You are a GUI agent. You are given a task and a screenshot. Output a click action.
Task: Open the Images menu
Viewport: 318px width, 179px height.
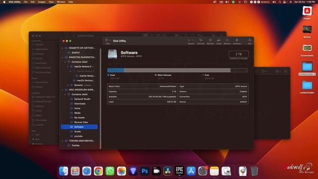(x=42, y=2)
